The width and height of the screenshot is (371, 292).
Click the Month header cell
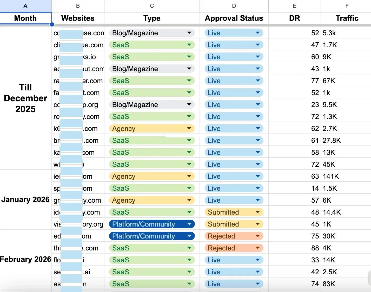[25, 18]
